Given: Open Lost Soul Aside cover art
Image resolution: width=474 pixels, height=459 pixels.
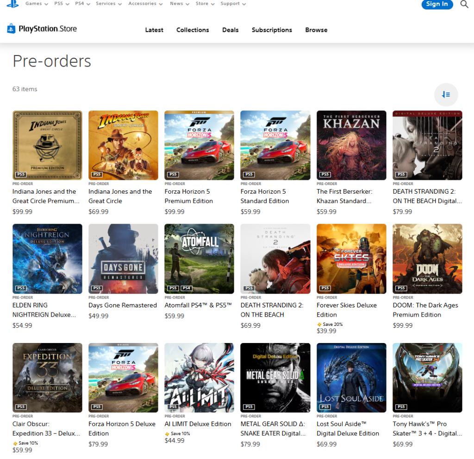Looking at the screenshot, I should pyautogui.click(x=351, y=378).
